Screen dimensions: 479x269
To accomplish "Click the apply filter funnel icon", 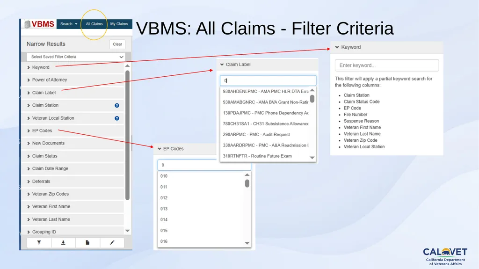I will pyautogui.click(x=39, y=242).
